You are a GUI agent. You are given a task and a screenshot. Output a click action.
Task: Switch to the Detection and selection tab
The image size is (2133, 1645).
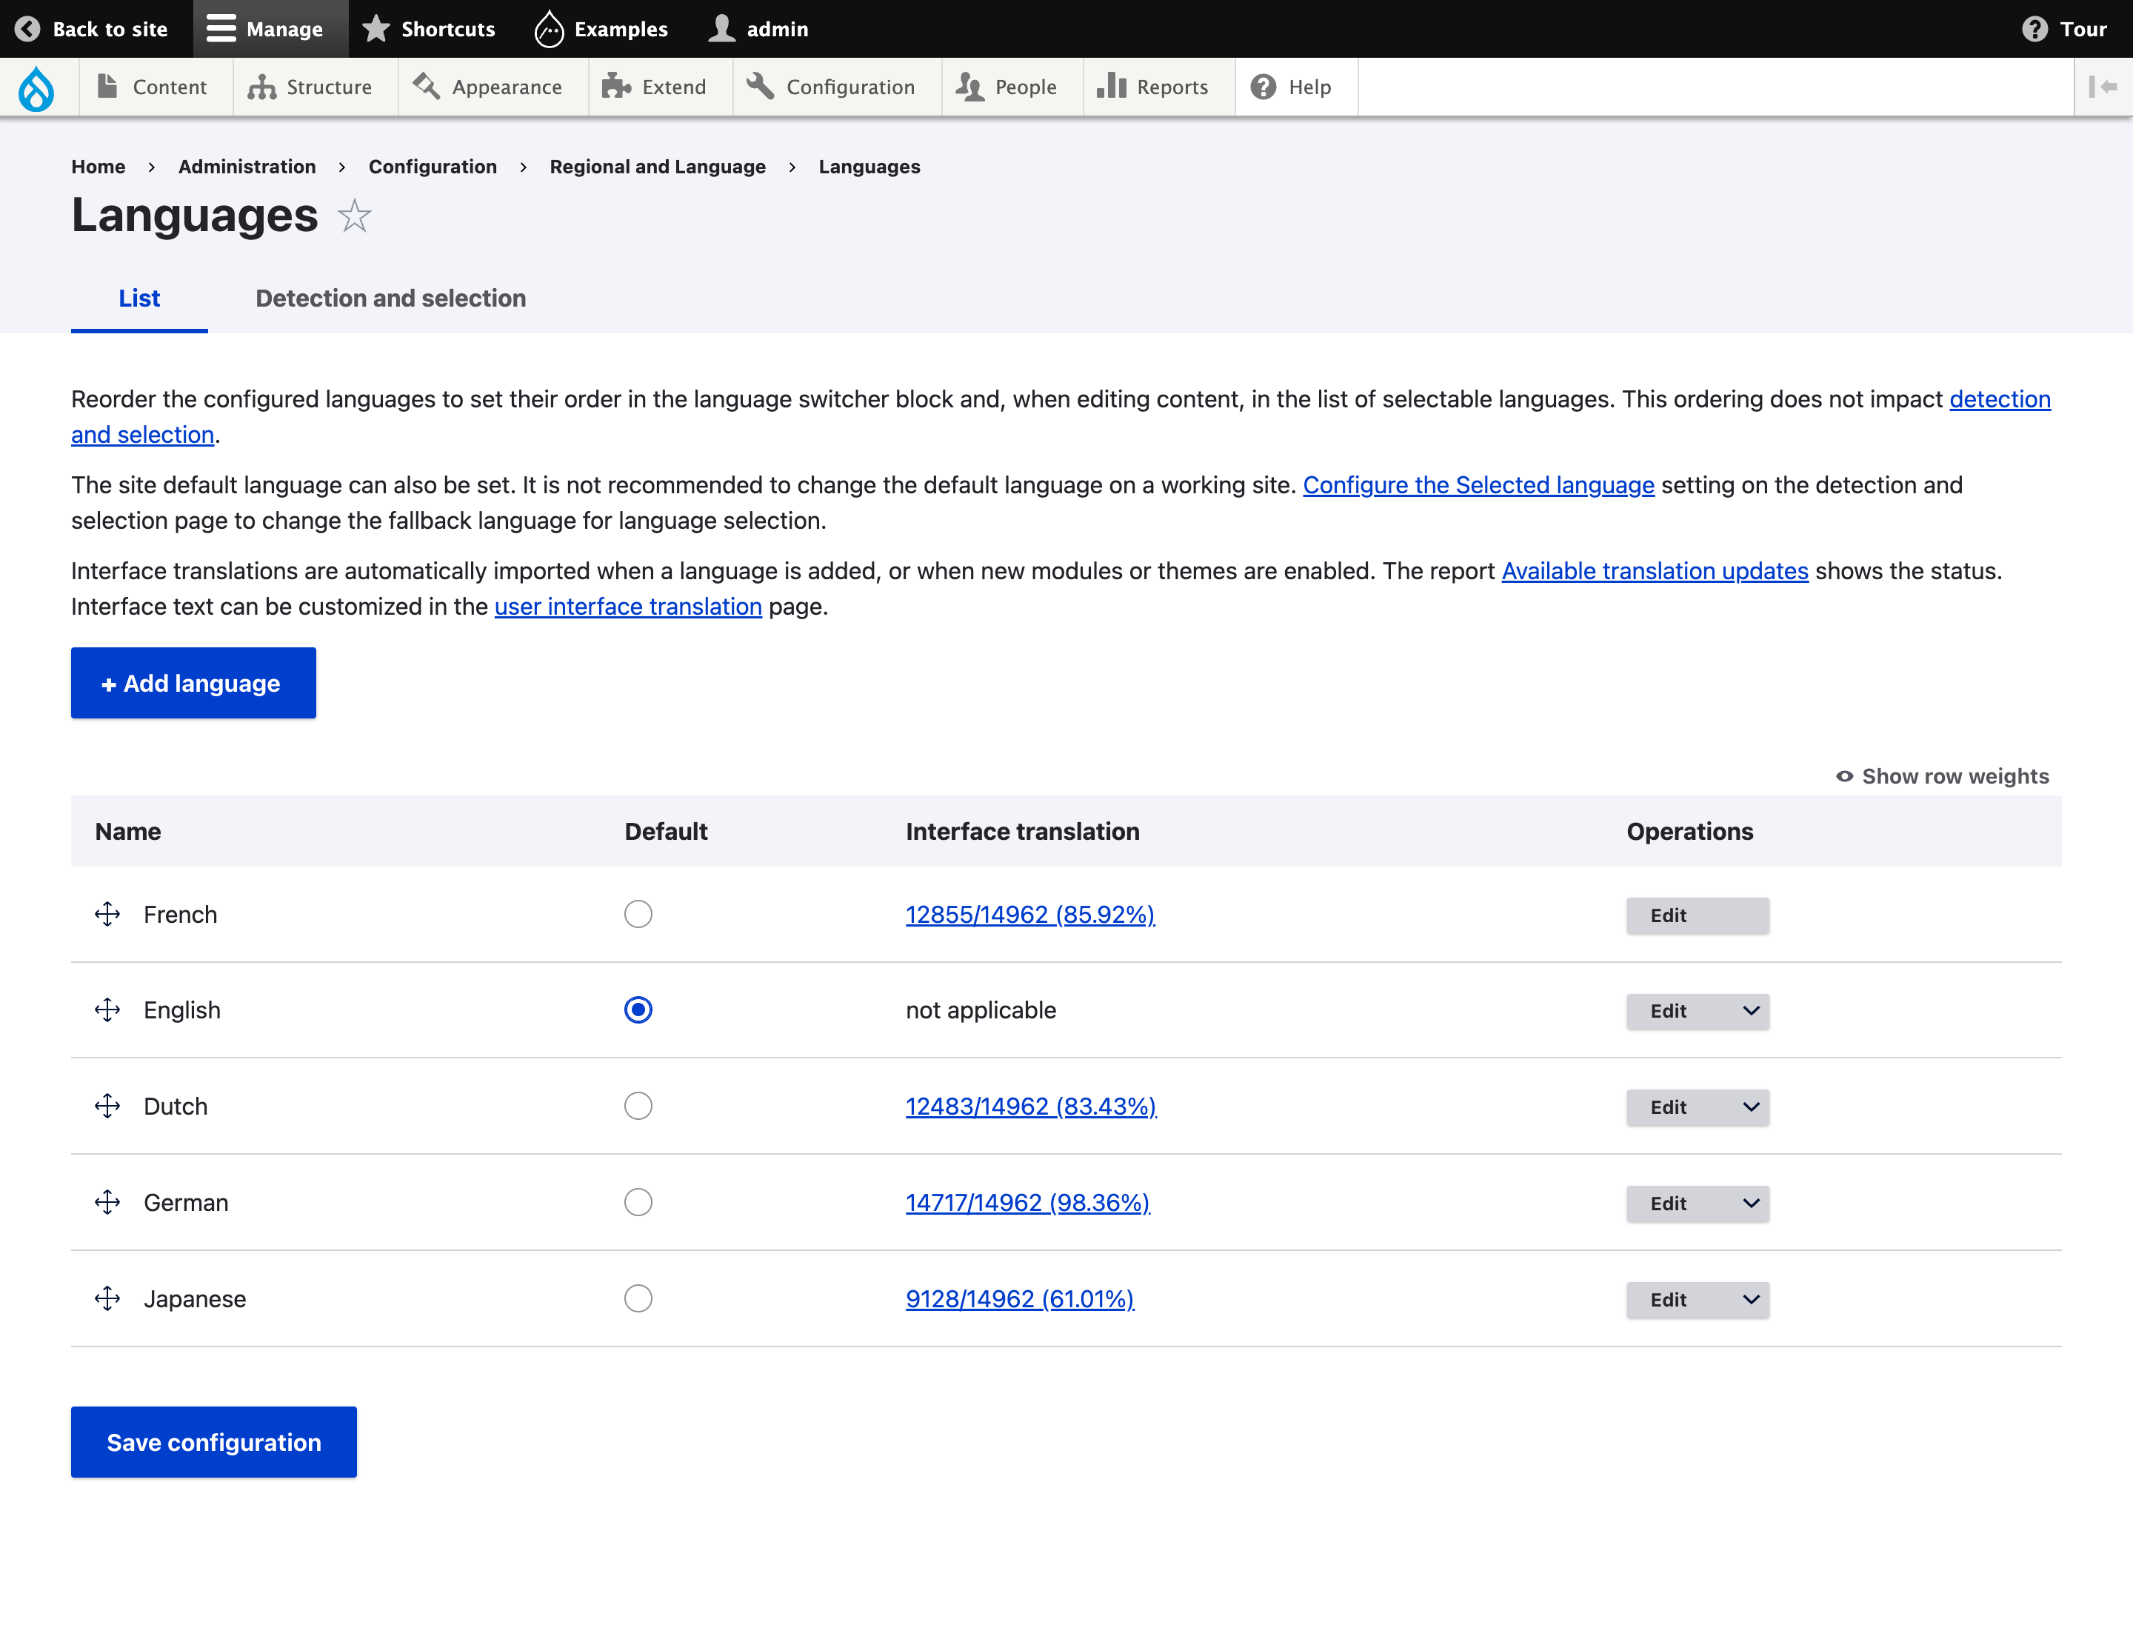click(x=390, y=298)
